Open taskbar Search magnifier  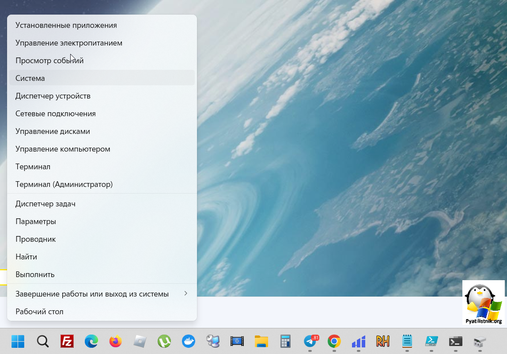tap(42, 341)
